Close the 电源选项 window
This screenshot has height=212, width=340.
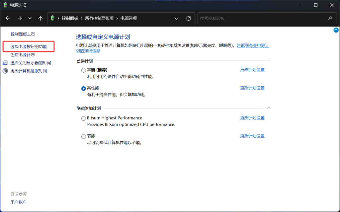click(332, 5)
